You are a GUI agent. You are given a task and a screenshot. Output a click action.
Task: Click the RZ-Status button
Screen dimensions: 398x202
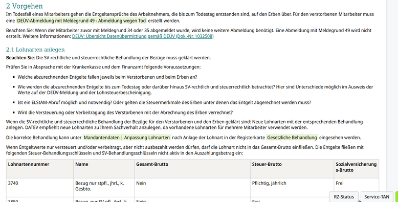(344, 197)
